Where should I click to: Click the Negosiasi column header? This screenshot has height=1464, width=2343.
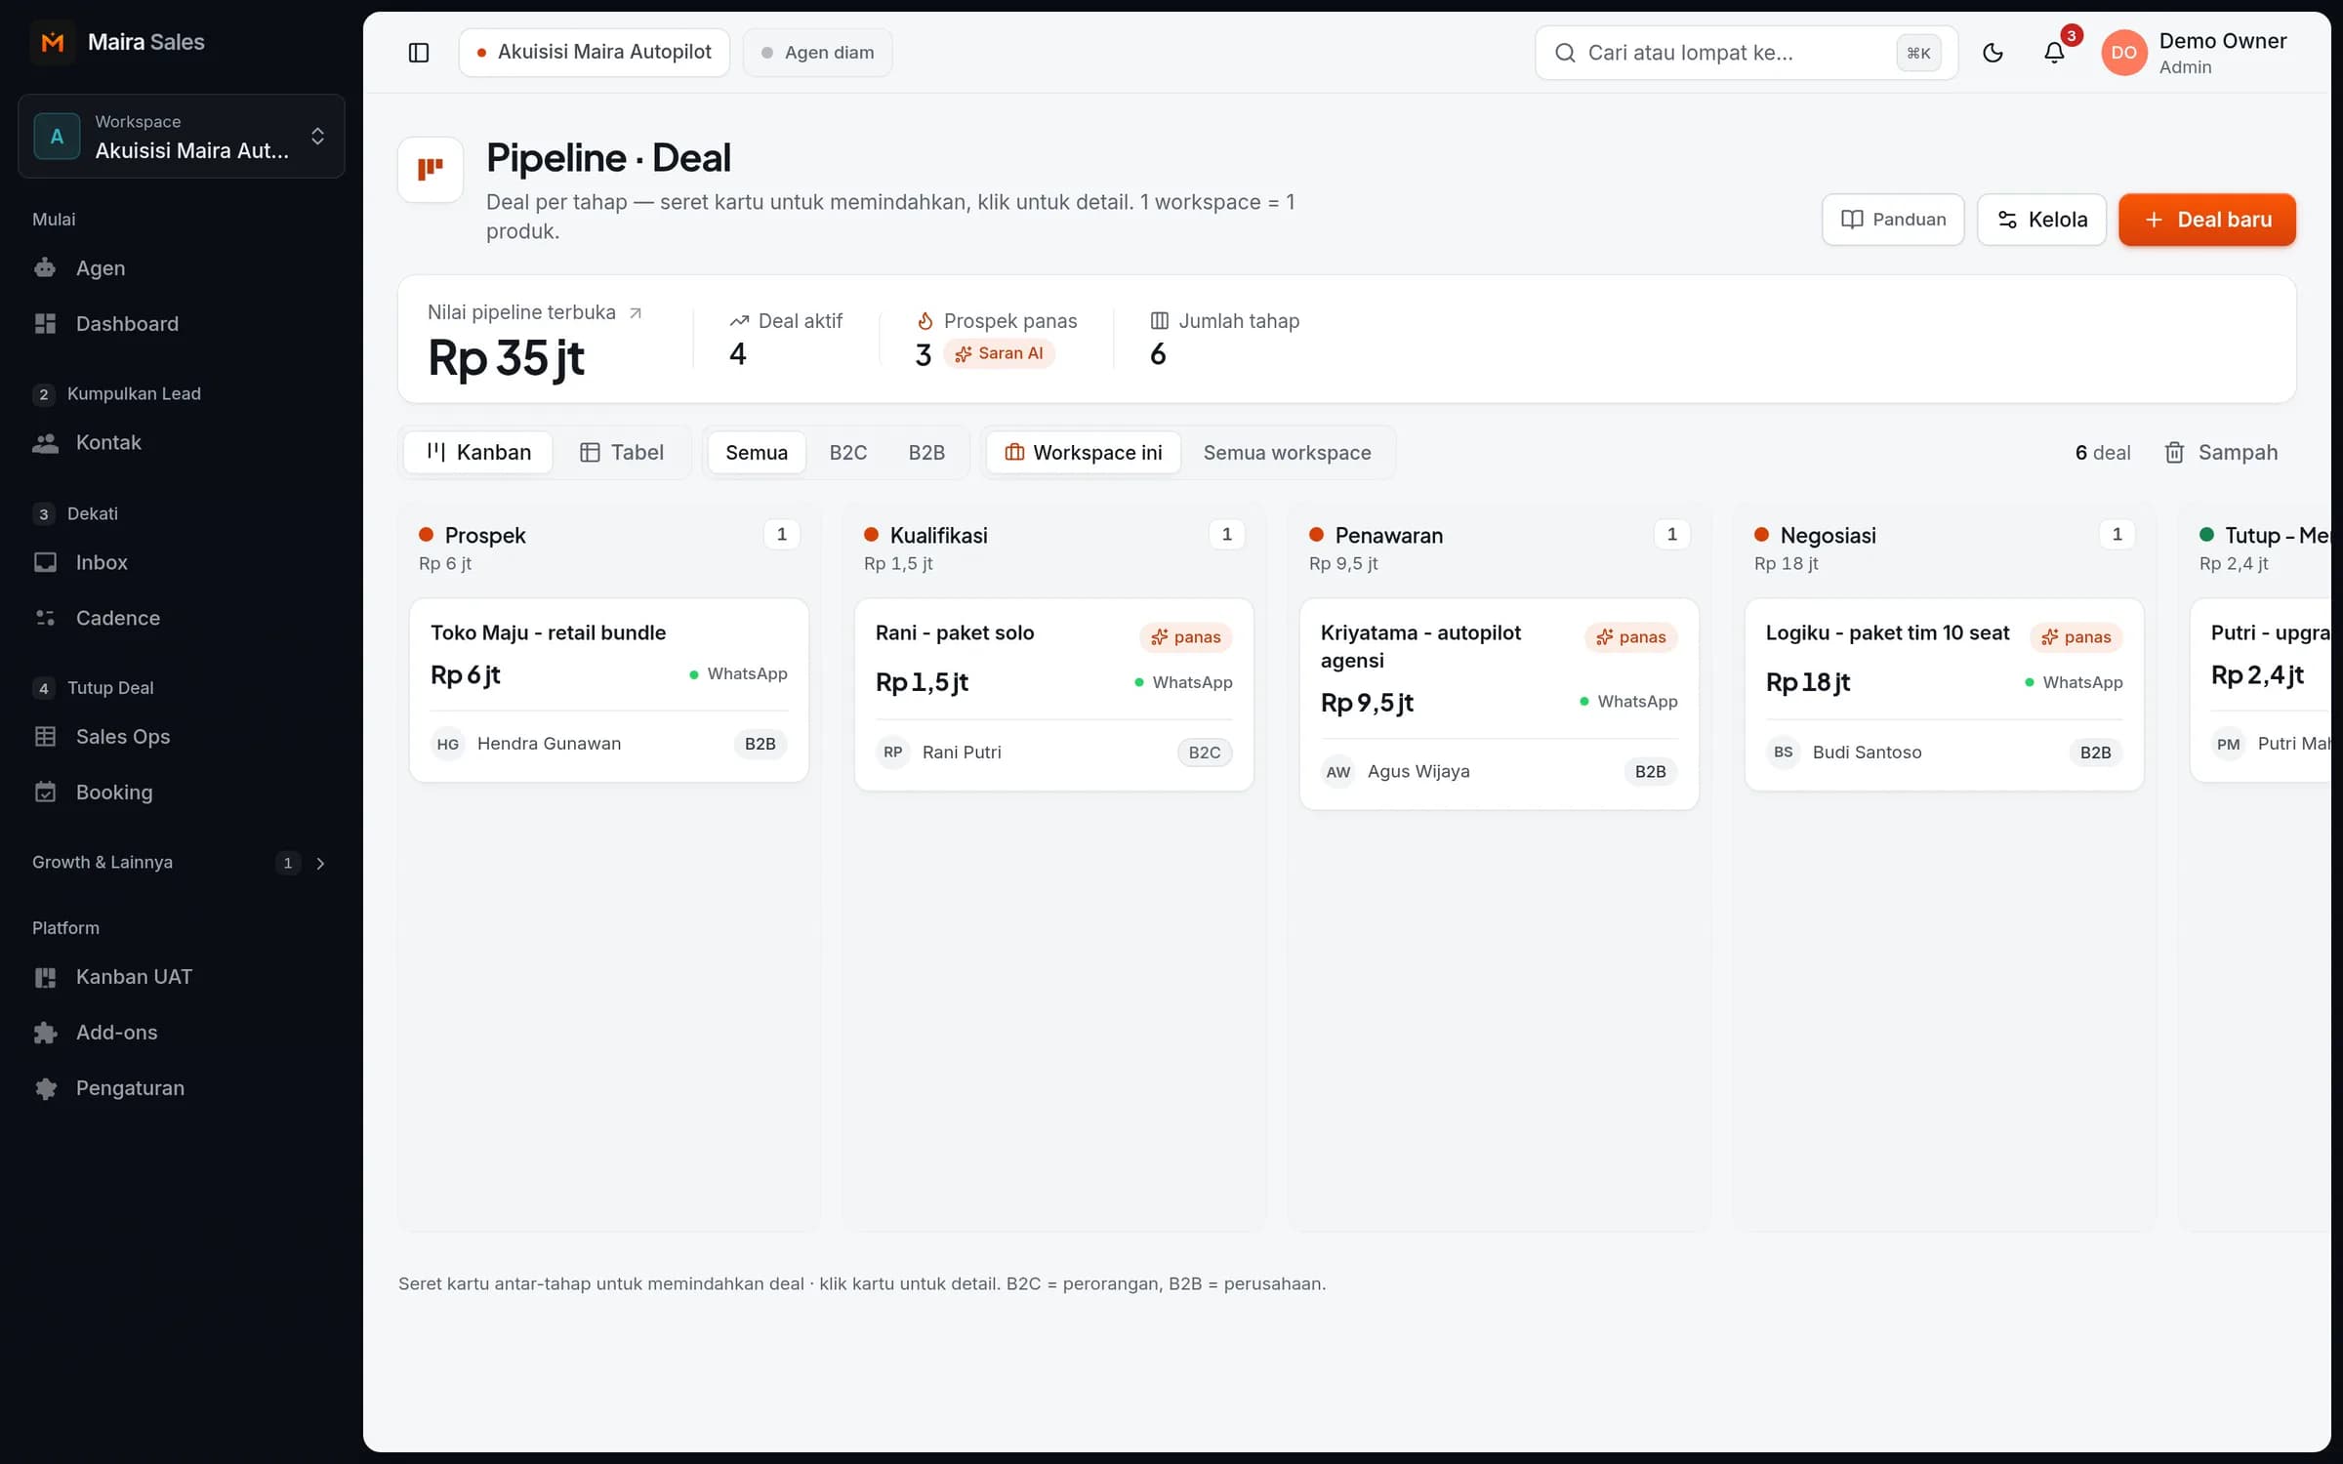point(1945,548)
